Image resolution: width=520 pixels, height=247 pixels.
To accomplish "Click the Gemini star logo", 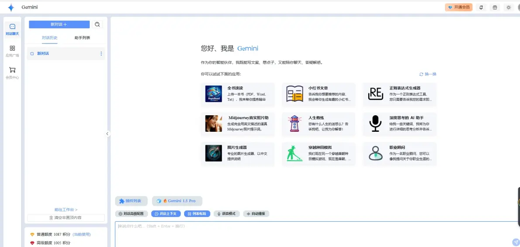I will (11, 7).
